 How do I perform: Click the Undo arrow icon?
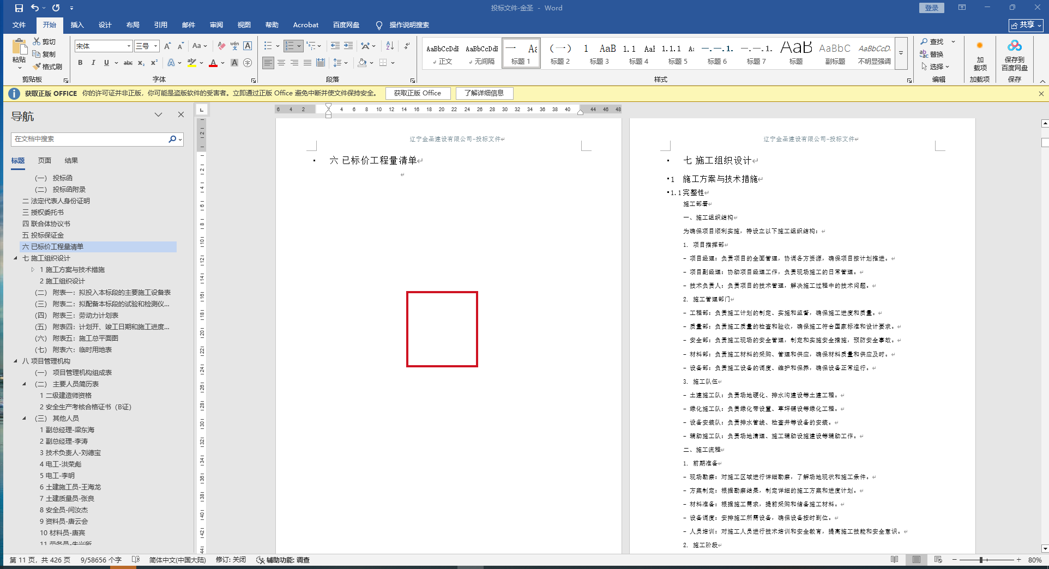click(35, 8)
